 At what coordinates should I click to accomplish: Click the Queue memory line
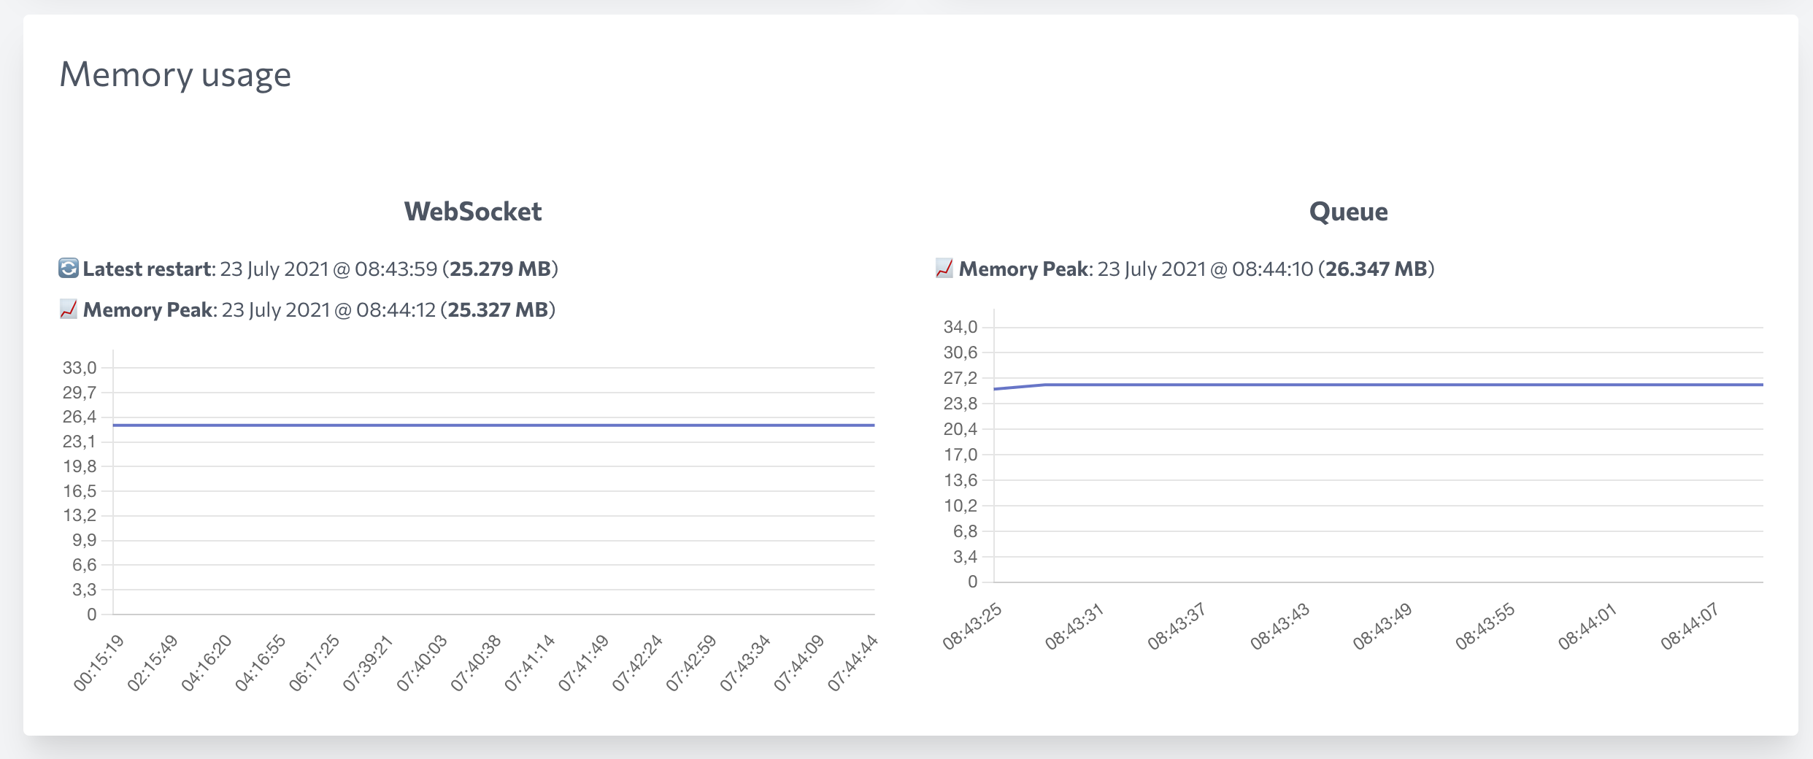click(x=1378, y=385)
